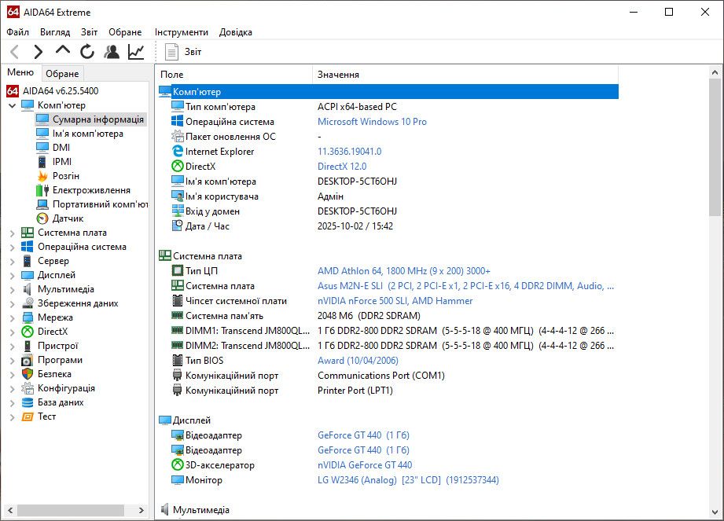Open the LG W2346 monitor link
This screenshot has height=521, width=724.
408,480
